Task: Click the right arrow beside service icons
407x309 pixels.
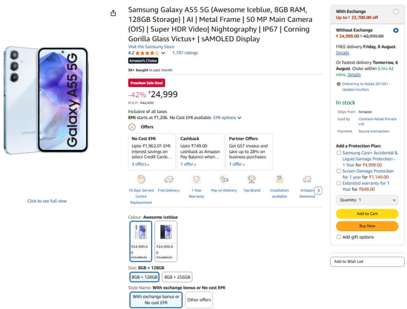Action: pyautogui.click(x=318, y=190)
